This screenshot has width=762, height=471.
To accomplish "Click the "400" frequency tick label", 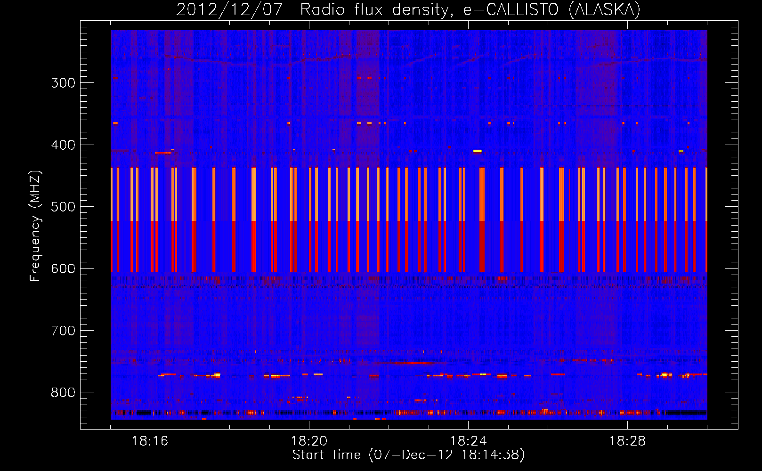I will 63,145.
